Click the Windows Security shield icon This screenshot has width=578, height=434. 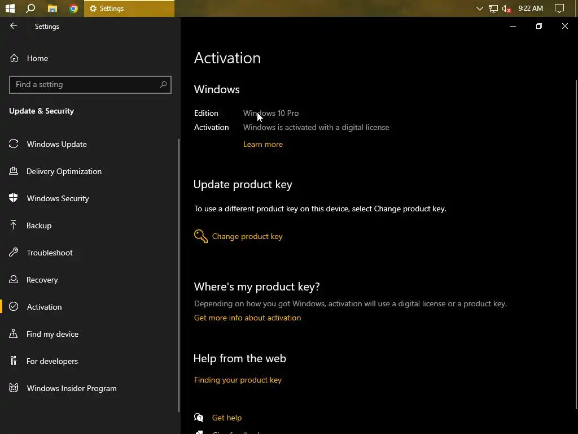[14, 198]
